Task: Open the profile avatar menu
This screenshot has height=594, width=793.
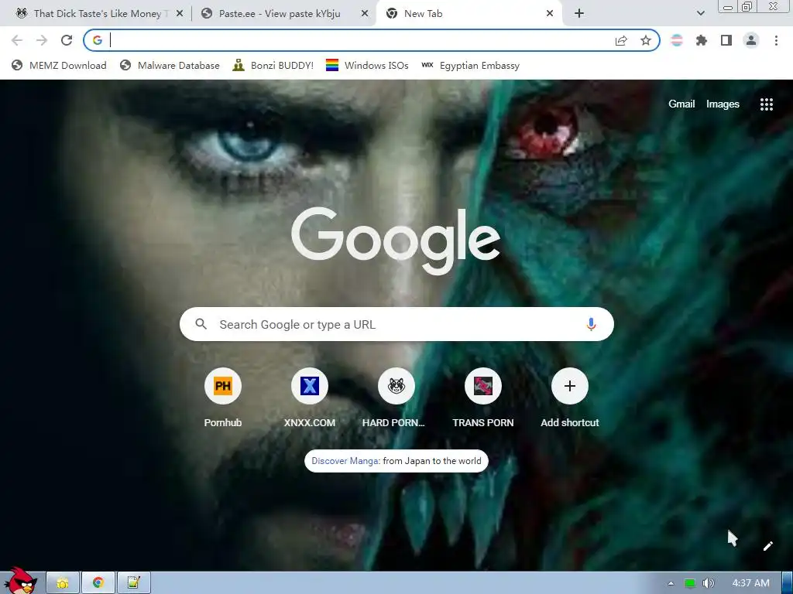Action: pyautogui.click(x=751, y=40)
